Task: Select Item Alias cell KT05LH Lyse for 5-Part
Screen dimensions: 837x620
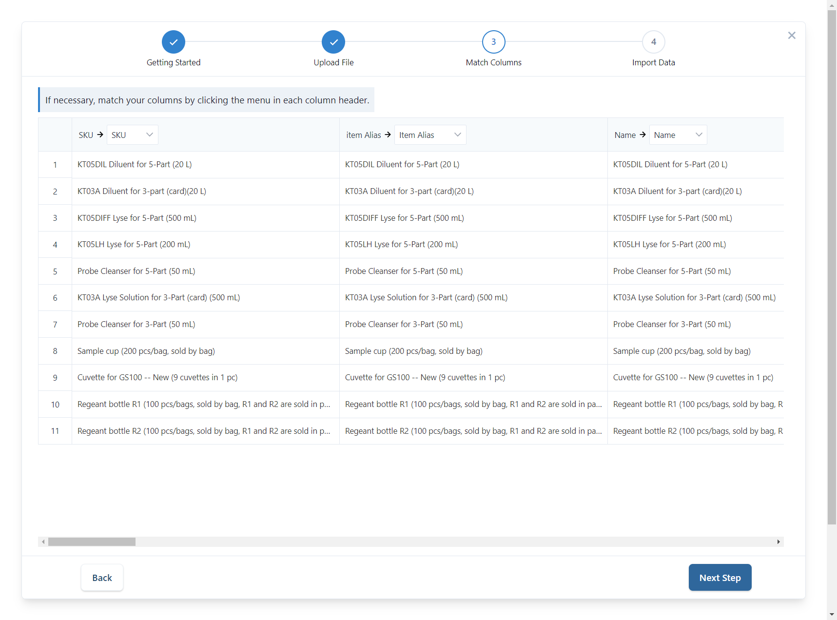Action: click(473, 245)
